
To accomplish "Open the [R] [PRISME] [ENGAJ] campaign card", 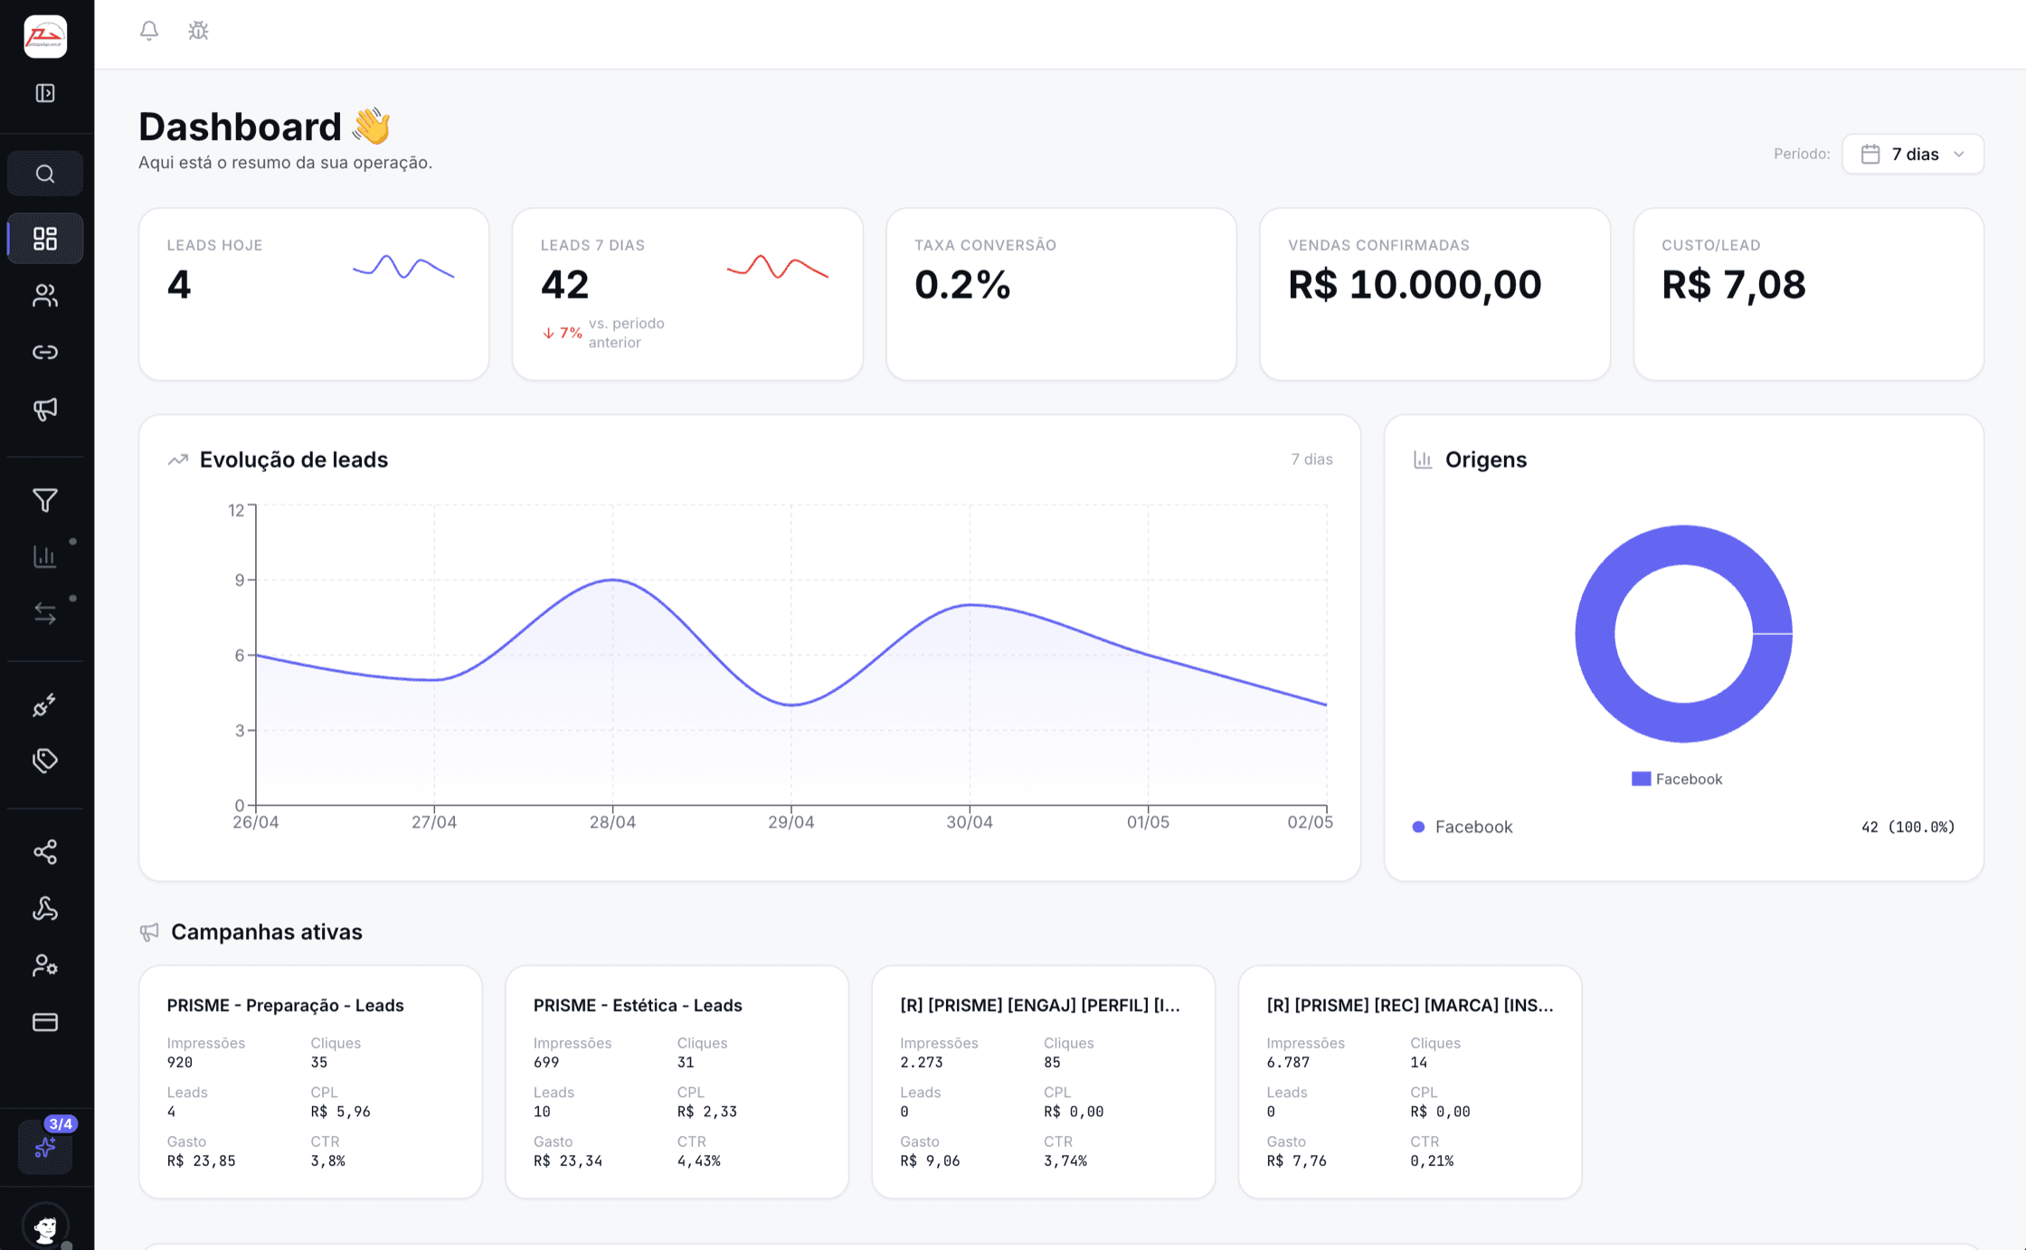I will pyautogui.click(x=1044, y=1082).
